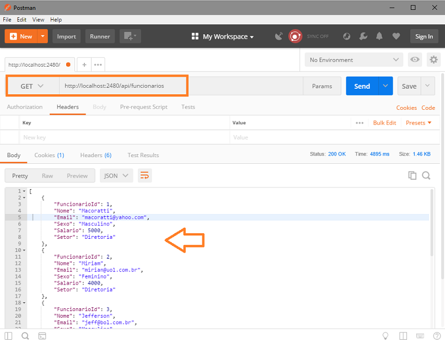Image resolution: width=445 pixels, height=343 pixels.
Task: Open the Send button dropdown arrow
Action: [385, 86]
